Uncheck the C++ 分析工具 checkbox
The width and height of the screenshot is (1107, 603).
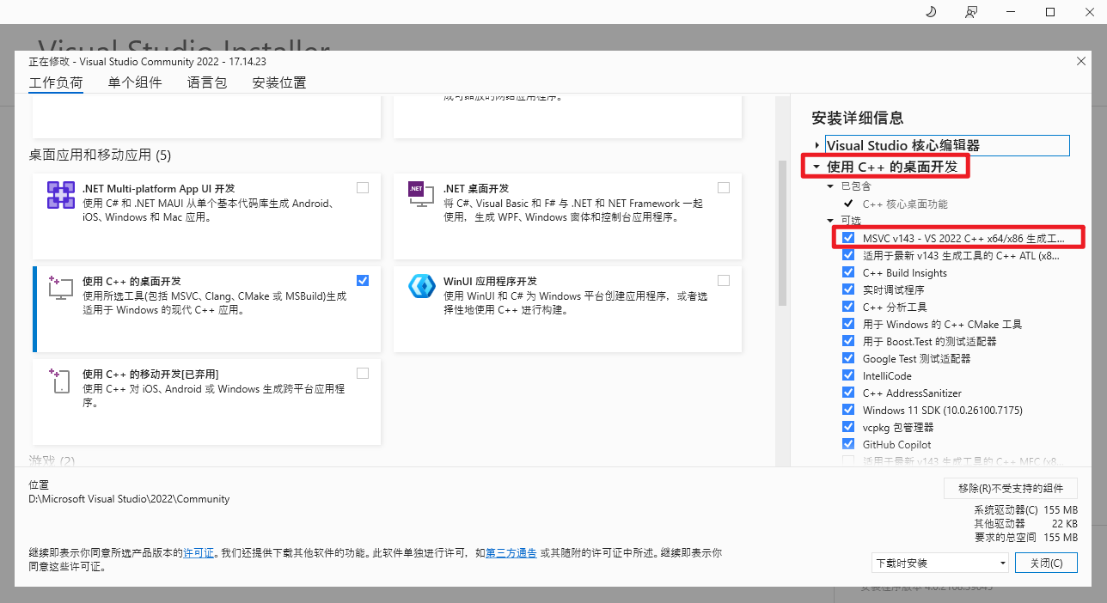coord(849,307)
